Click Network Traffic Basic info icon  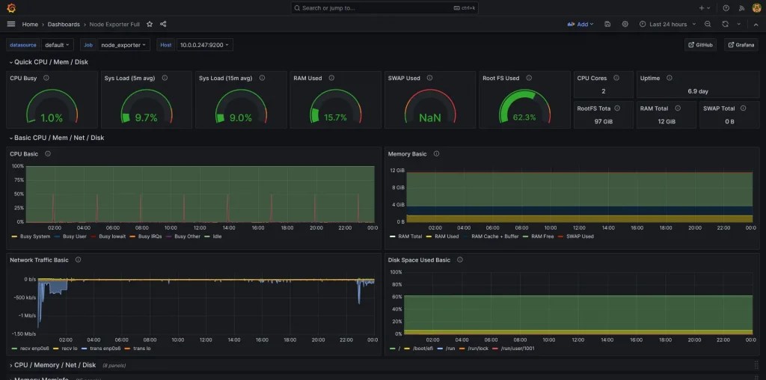tap(78, 260)
